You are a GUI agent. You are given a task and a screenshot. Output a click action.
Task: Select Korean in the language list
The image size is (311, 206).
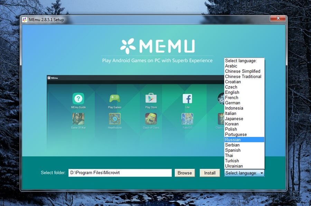click(244, 124)
